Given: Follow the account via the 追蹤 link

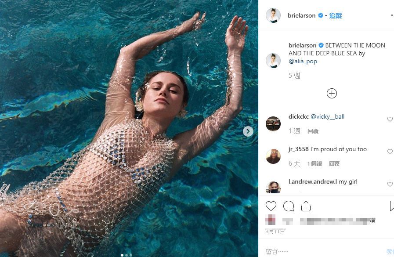Looking at the screenshot, I should [335, 15].
